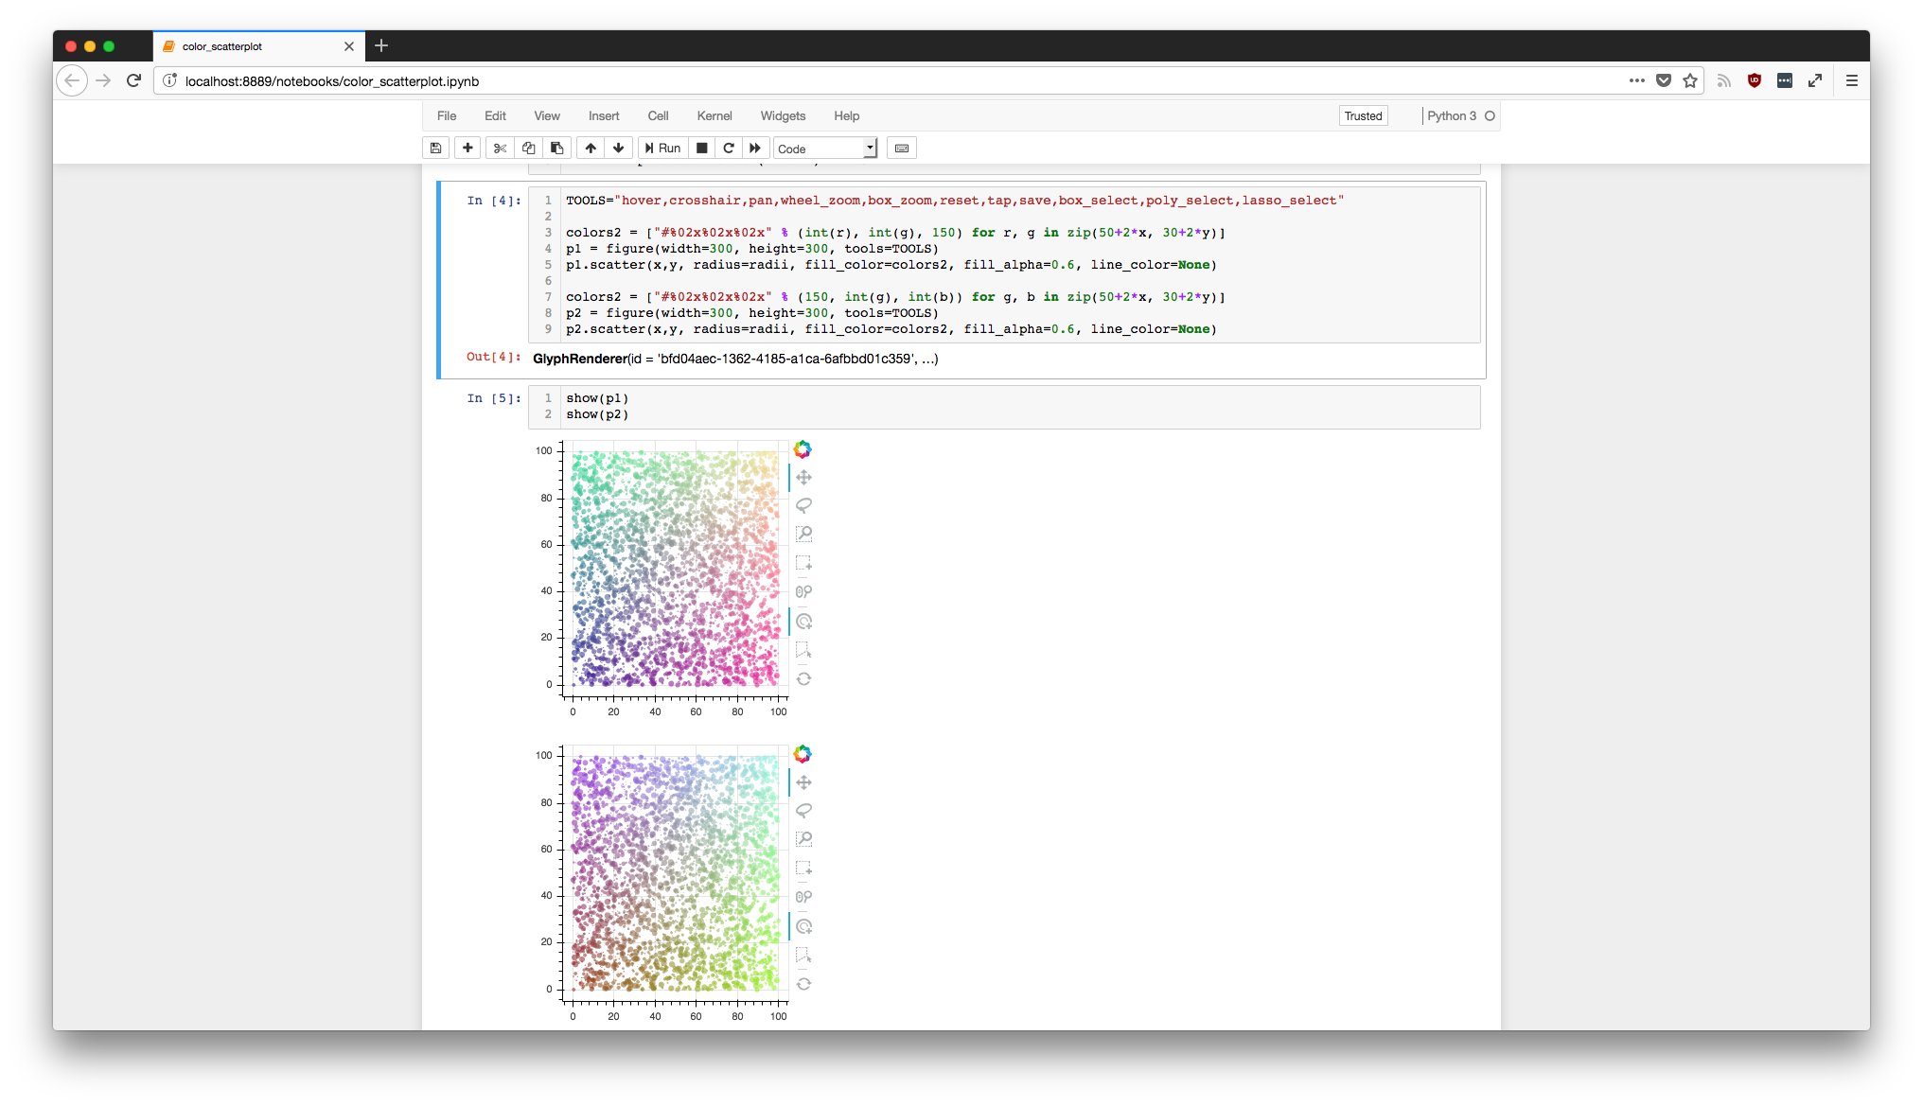Viewport: 1923px width, 1106px height.
Task: Move the selected cell up
Action: point(591,148)
